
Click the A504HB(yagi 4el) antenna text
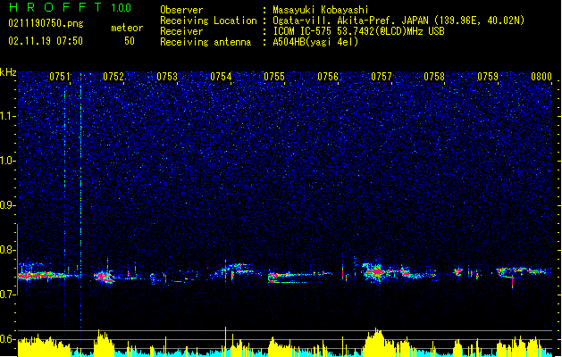tap(315, 42)
